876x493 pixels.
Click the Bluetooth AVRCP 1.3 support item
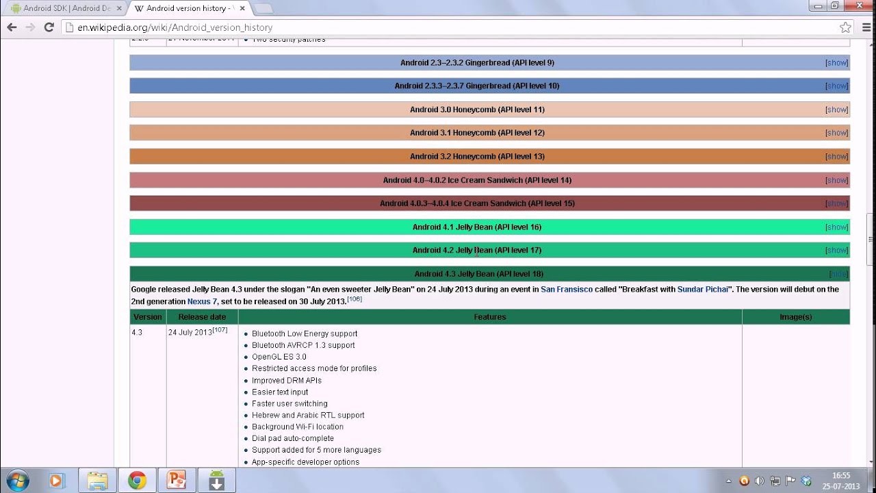tap(303, 345)
